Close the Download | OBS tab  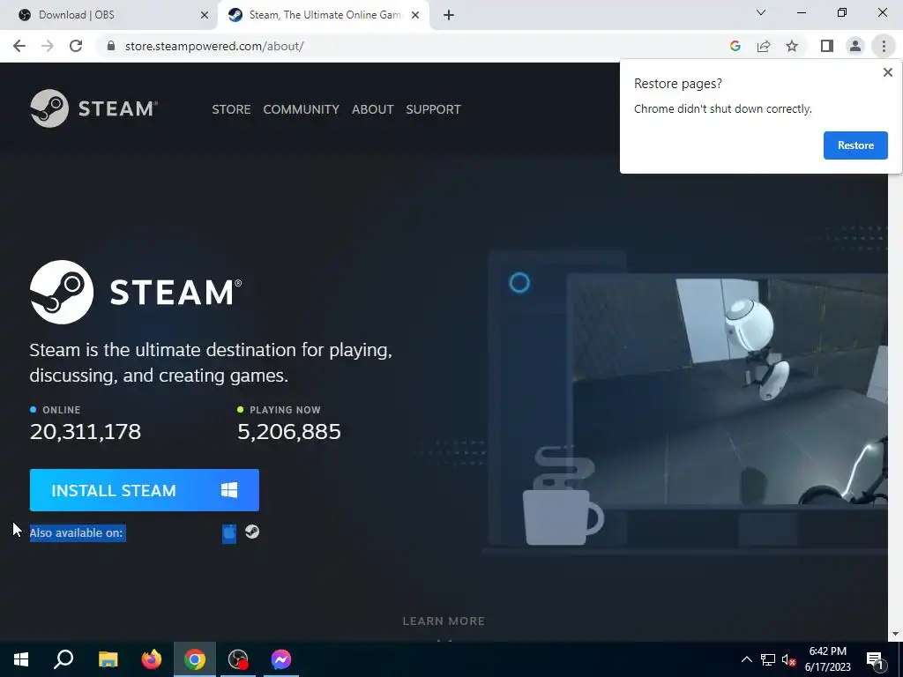click(x=204, y=16)
